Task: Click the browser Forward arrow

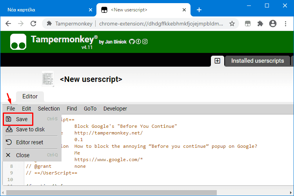Action: point(21,24)
